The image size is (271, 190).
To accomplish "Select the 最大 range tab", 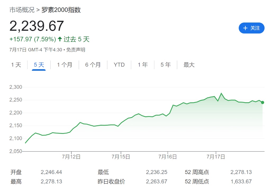I will (x=189, y=65).
